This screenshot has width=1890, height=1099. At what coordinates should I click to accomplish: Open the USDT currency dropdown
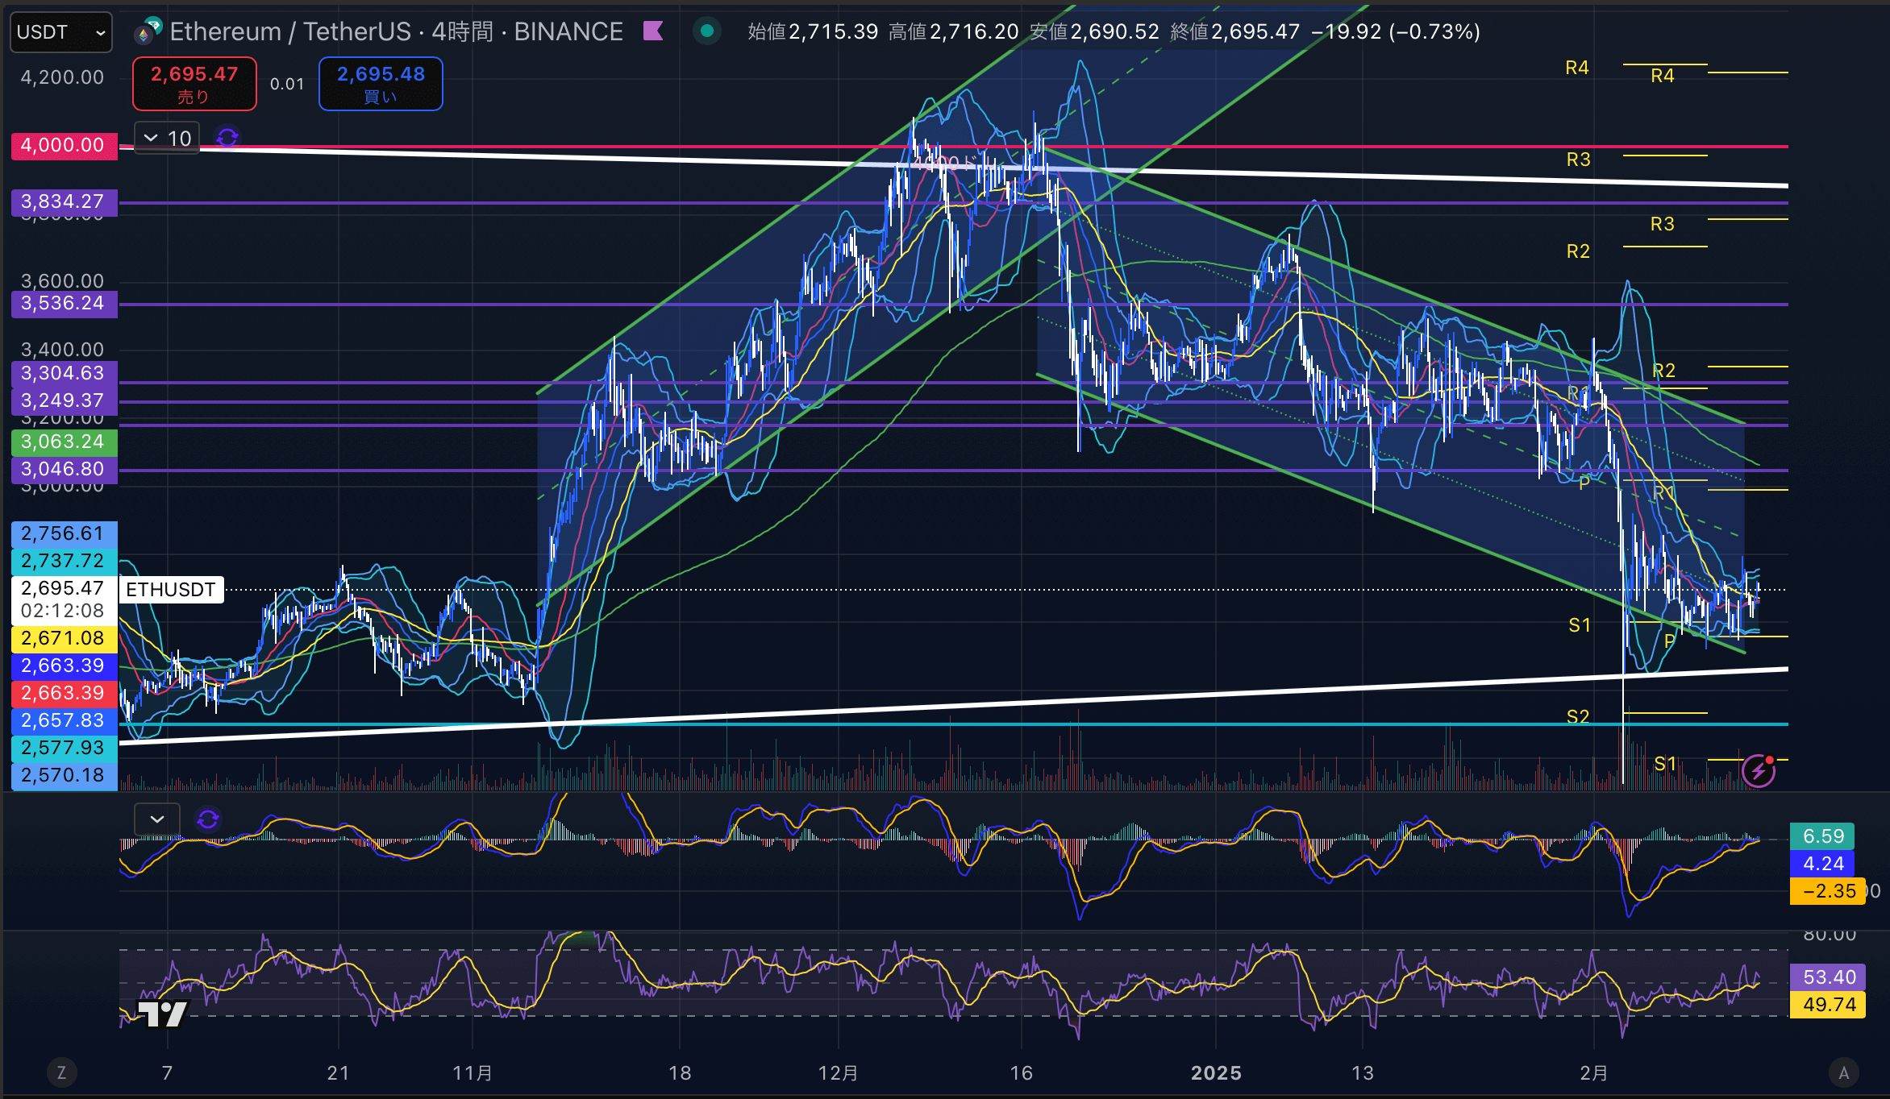click(61, 32)
